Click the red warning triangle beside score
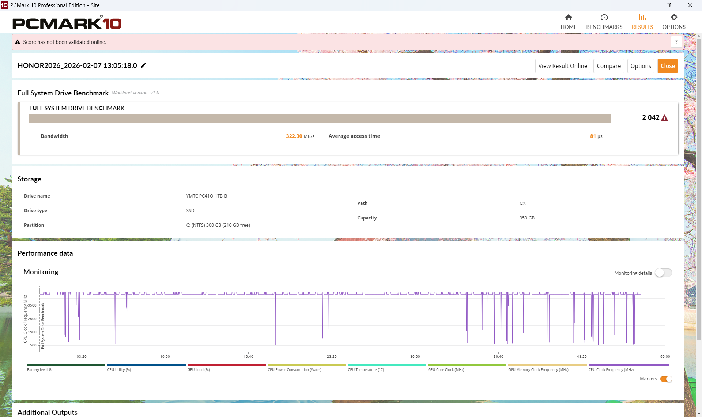The width and height of the screenshot is (702, 417). 665,118
